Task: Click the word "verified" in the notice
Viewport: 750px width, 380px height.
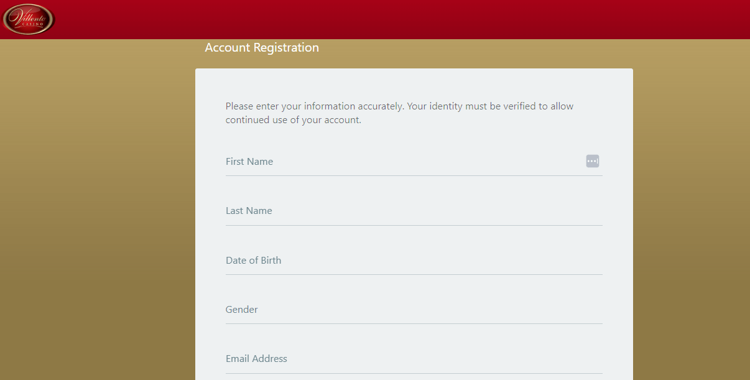Action: click(519, 106)
